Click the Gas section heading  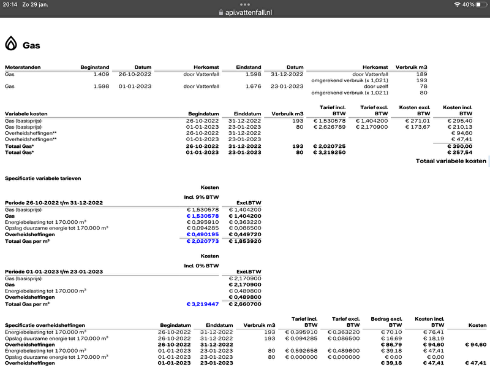coord(31,45)
